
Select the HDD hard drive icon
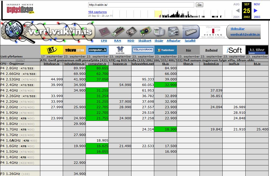131,32
